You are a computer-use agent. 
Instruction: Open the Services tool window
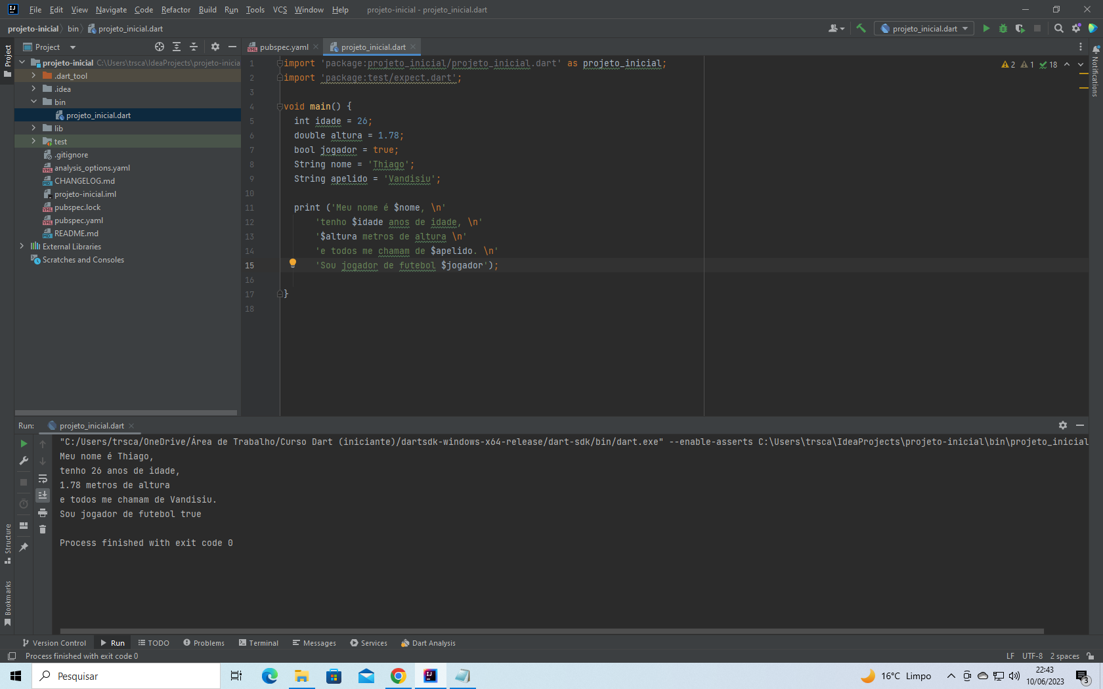369,643
